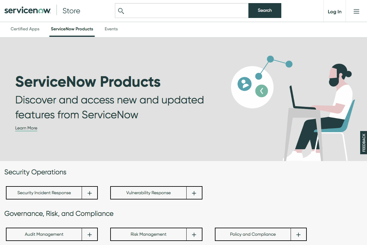Click the green back-arrow circle in illustration
367x245 pixels.
pos(261,91)
